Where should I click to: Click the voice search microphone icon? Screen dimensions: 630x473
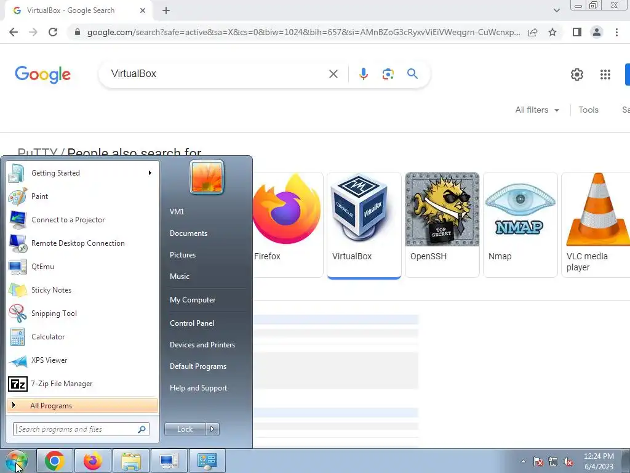coord(363,74)
